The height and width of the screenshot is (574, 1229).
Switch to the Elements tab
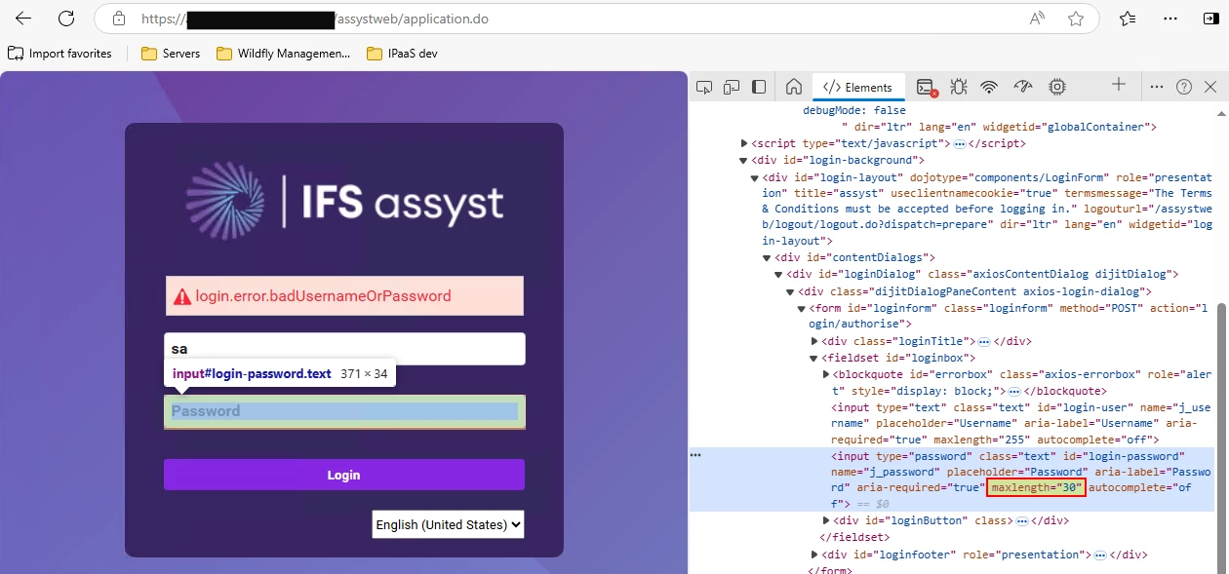[x=858, y=87]
